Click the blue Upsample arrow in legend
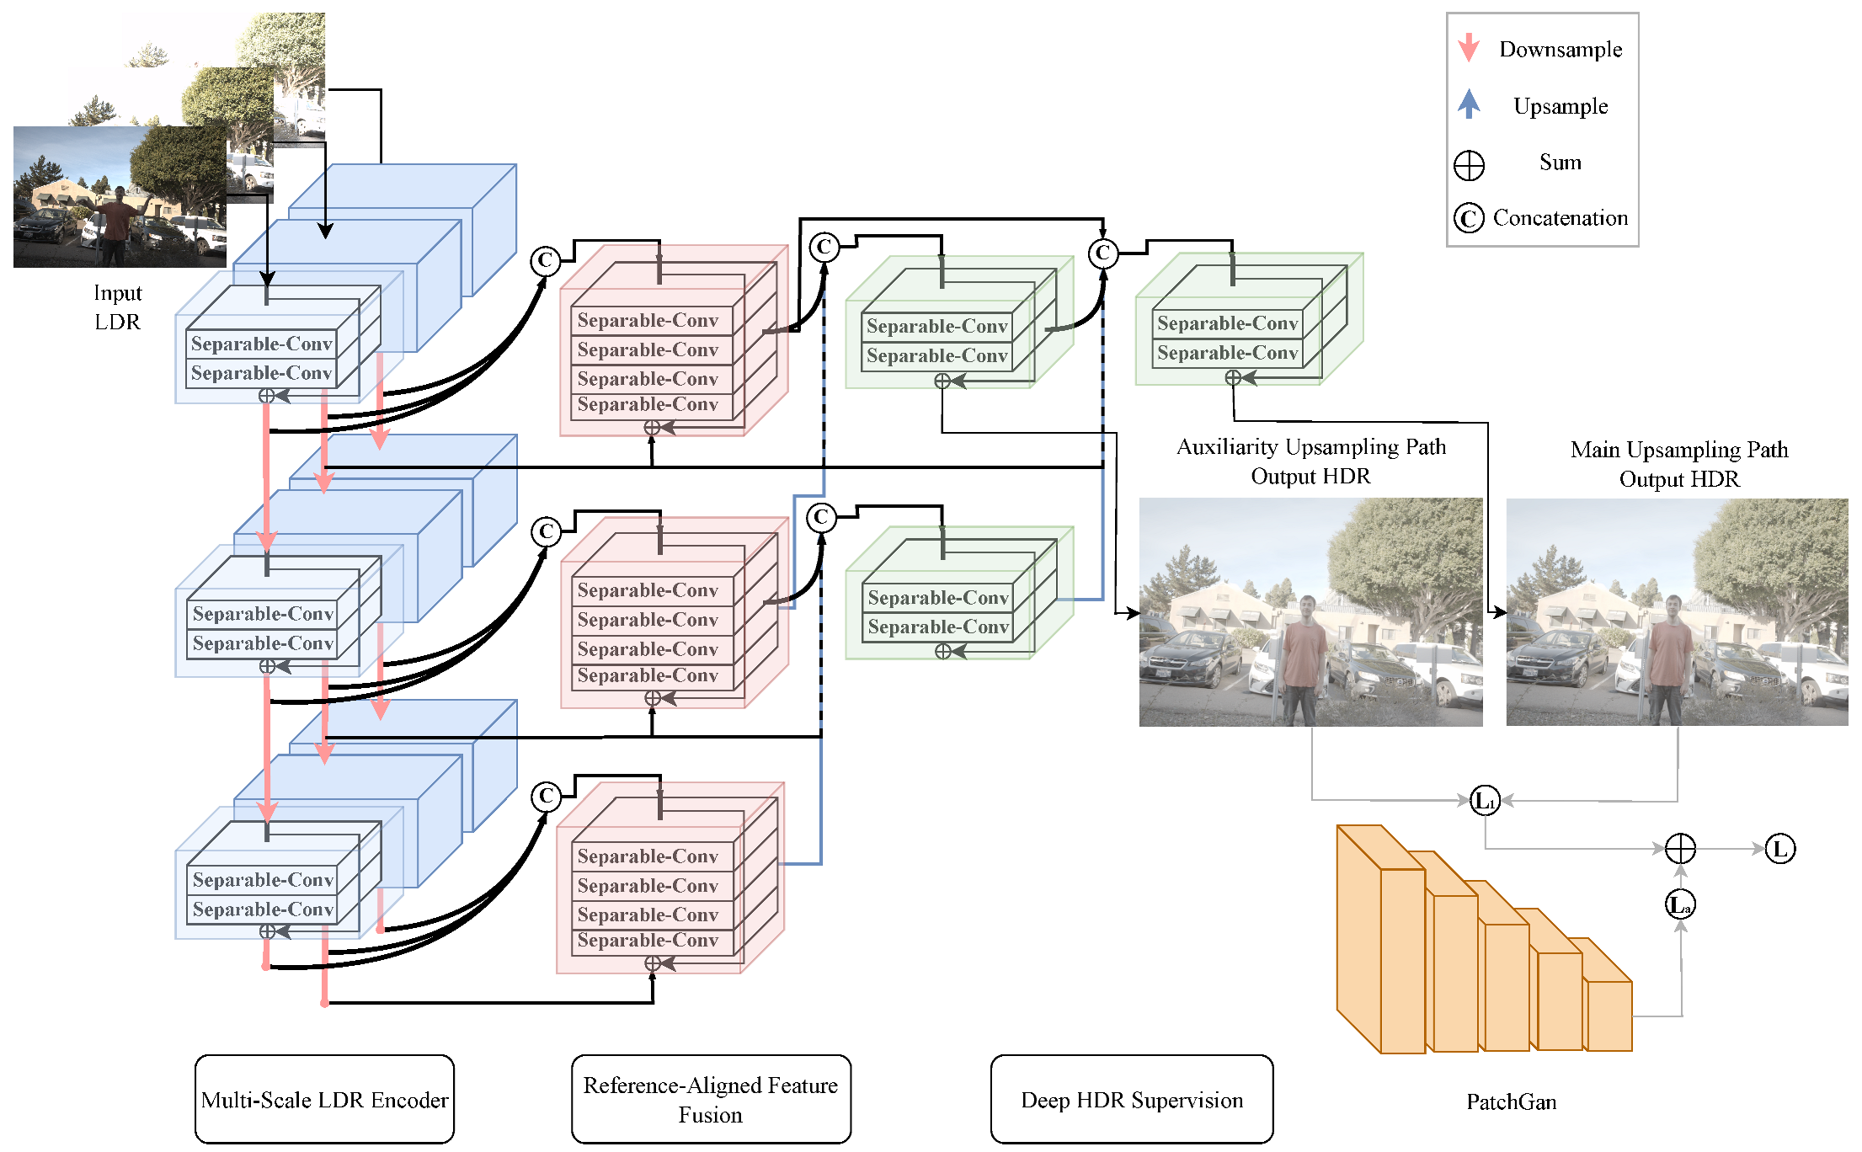1862x1152 pixels. click(x=1468, y=104)
